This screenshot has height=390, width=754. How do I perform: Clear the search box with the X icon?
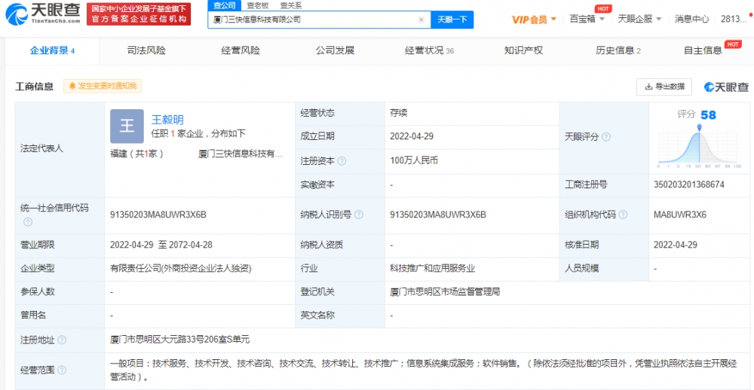[421, 20]
